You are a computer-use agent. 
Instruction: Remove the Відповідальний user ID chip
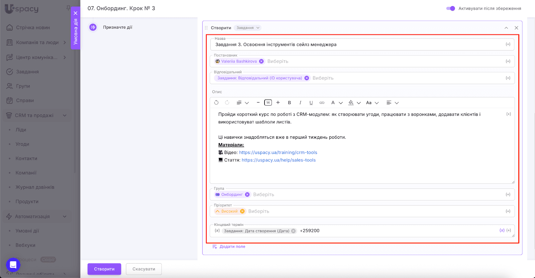coord(307,78)
